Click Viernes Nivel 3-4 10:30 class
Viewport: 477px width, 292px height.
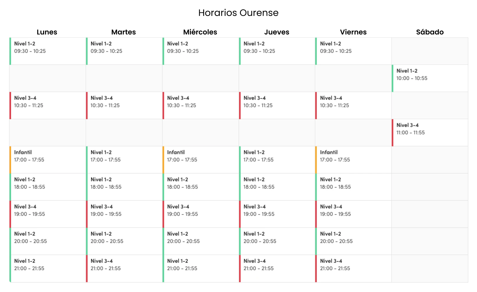pos(353,105)
